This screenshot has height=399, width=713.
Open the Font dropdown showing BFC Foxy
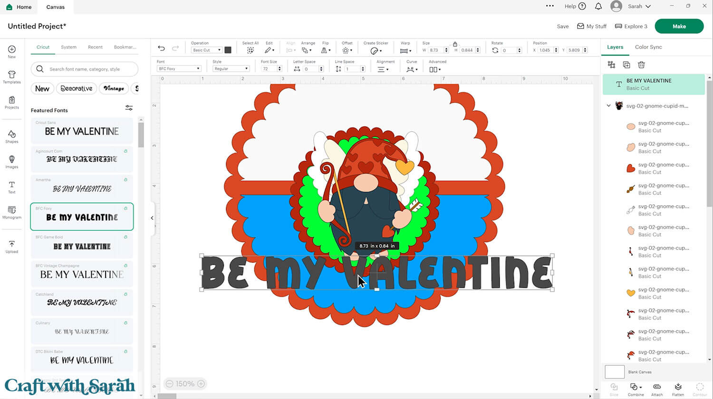pyautogui.click(x=179, y=69)
